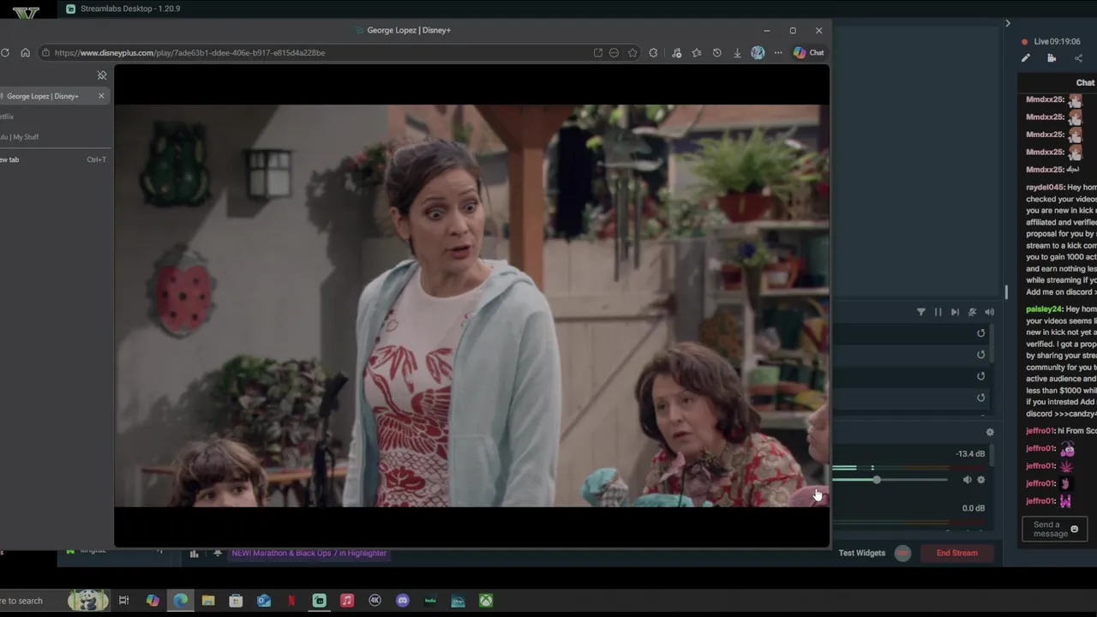Unpin the vertical tabs pane
Image resolution: width=1097 pixels, height=617 pixels.
tap(102, 75)
